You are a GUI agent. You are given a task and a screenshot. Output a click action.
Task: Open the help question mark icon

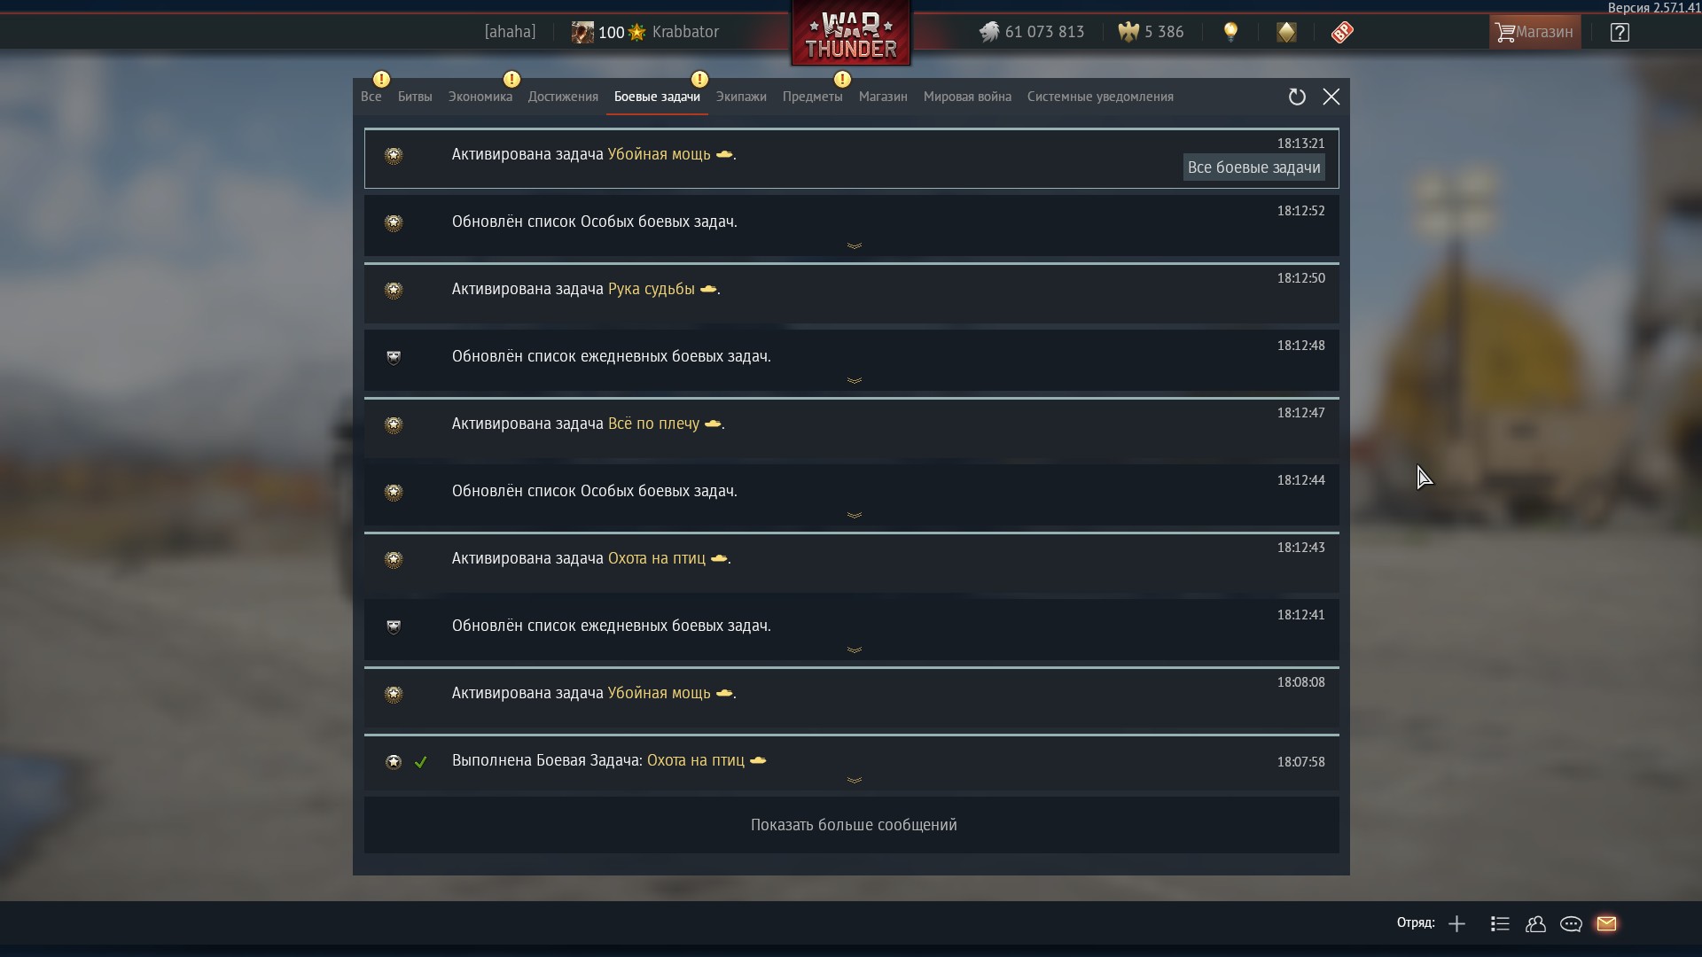(x=1620, y=32)
